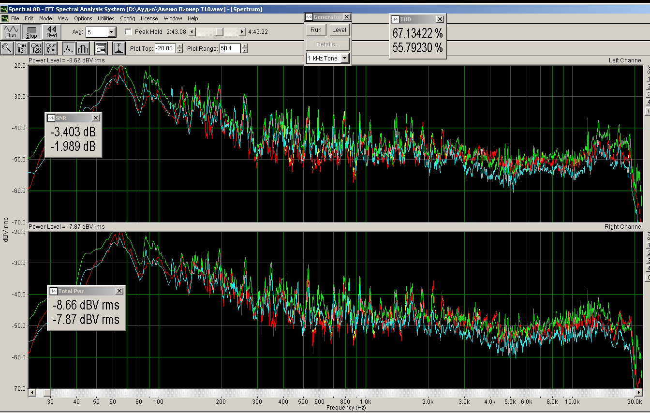Click the Left Channel label

click(626, 60)
